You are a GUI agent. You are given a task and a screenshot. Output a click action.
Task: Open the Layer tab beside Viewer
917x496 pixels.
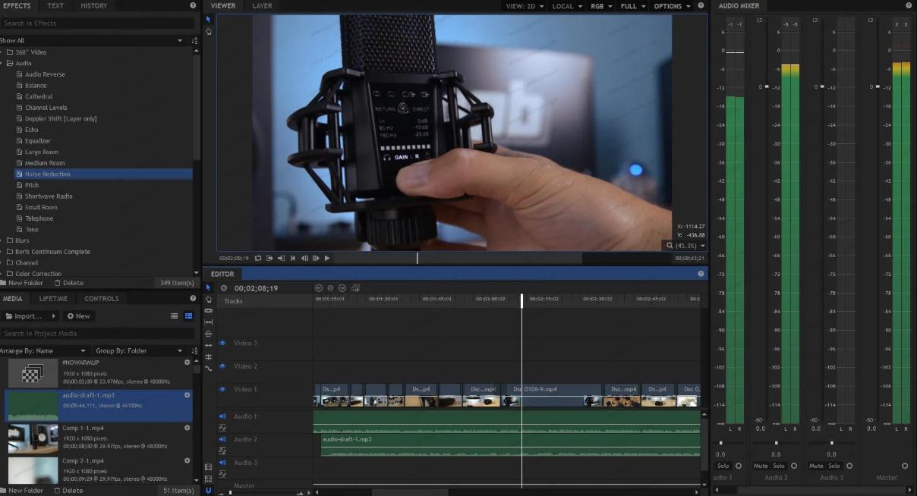coord(262,6)
